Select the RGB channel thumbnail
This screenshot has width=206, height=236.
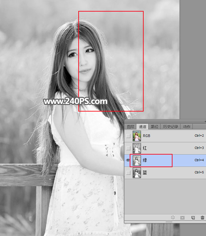coord(137,136)
